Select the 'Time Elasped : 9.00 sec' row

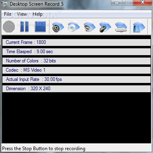(76, 52)
